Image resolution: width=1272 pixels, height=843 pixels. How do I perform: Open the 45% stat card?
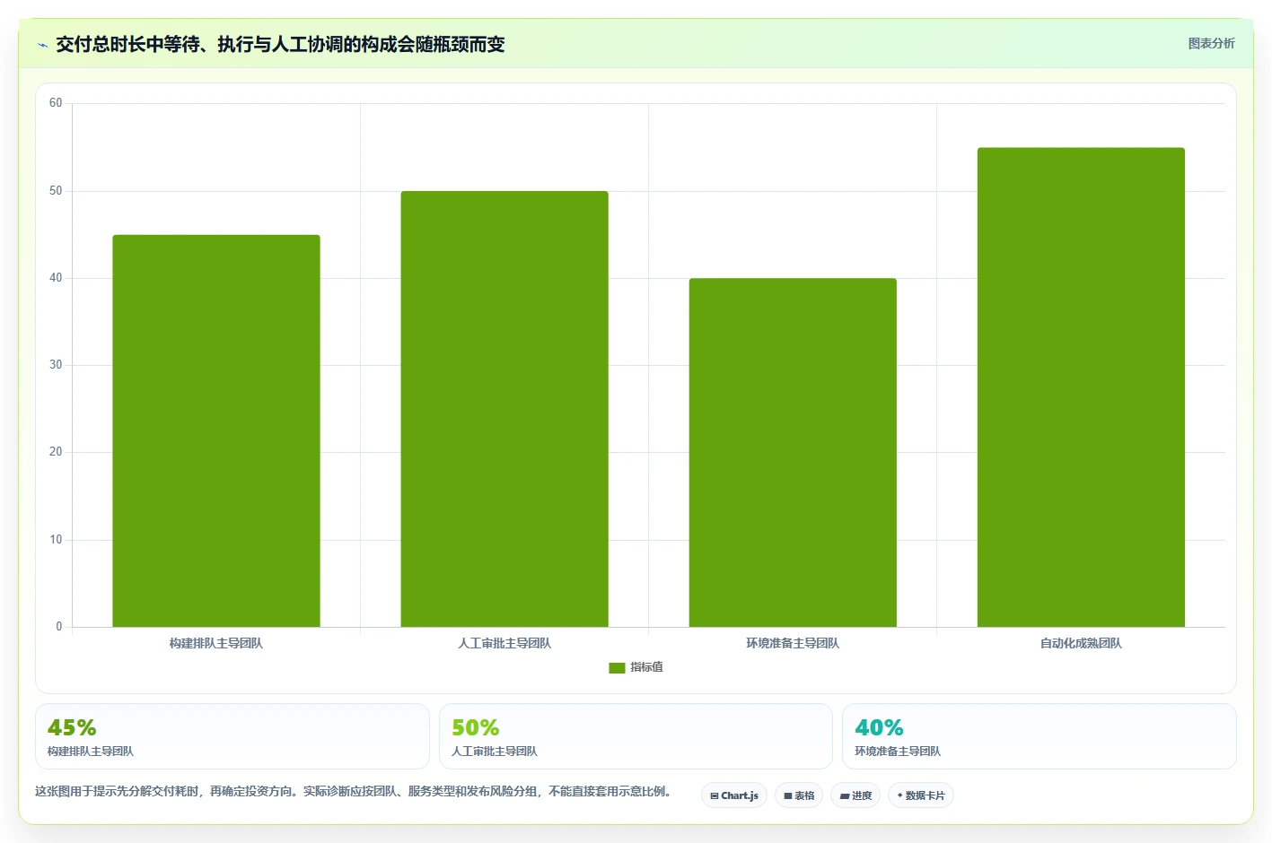point(232,736)
